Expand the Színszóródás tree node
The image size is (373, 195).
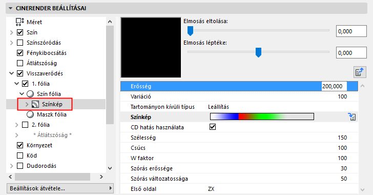tap(11, 43)
